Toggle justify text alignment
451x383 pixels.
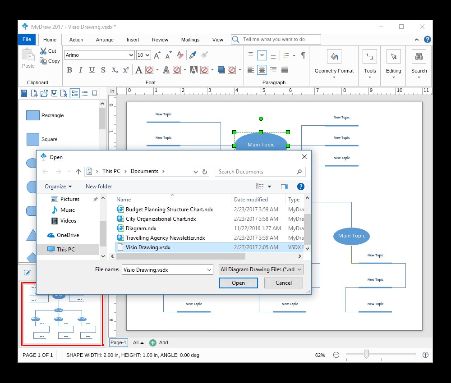(285, 69)
